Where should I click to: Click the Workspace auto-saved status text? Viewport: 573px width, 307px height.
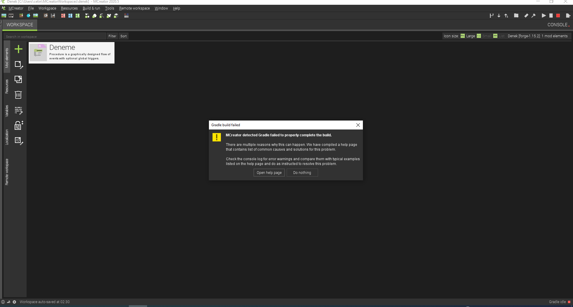(45, 302)
